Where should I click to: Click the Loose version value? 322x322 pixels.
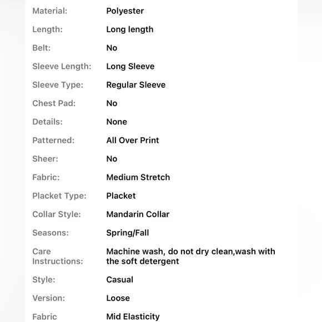(x=118, y=298)
